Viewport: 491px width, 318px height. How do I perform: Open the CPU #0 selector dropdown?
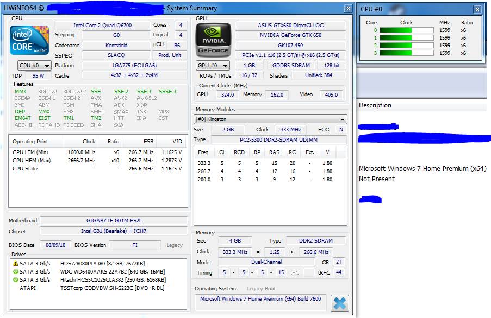(34, 66)
